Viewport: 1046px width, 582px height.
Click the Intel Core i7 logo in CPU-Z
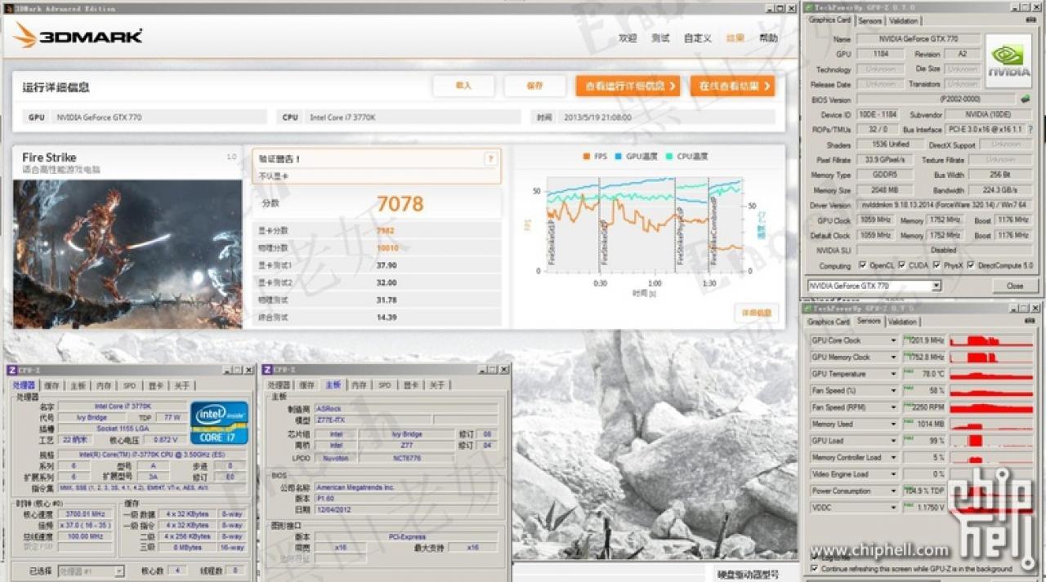pyautogui.click(x=219, y=423)
